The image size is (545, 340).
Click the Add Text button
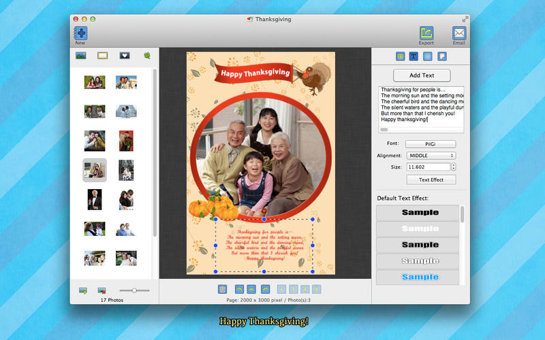[x=422, y=75]
